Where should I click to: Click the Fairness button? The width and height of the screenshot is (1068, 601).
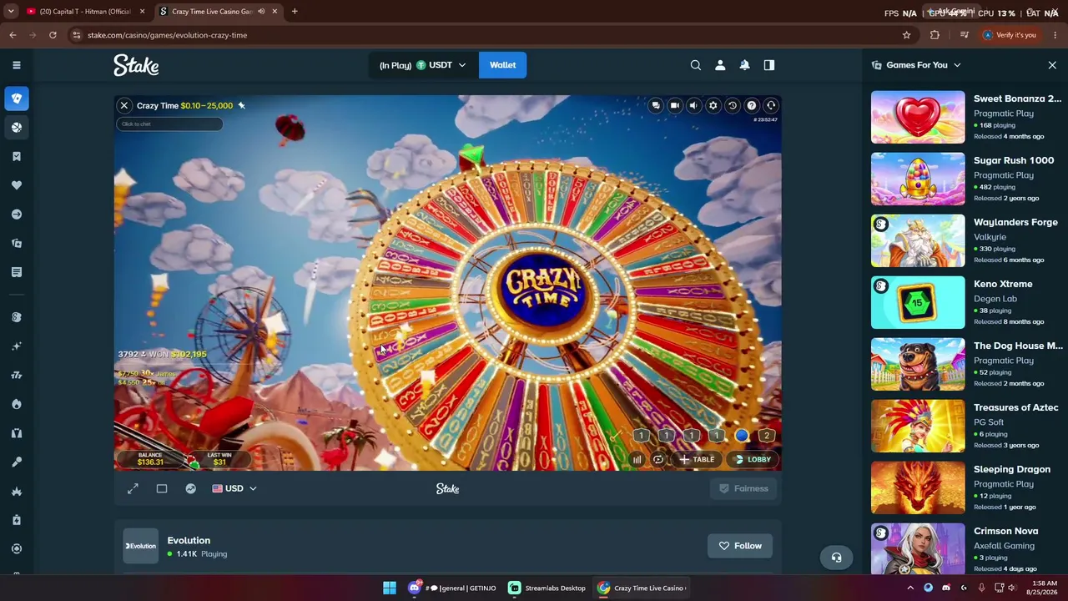point(743,489)
